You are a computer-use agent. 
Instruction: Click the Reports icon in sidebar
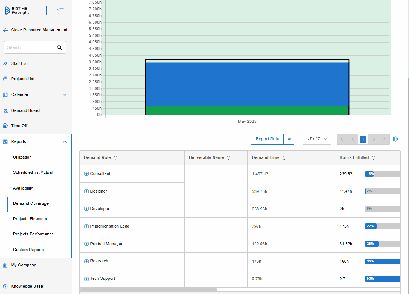[6, 141]
